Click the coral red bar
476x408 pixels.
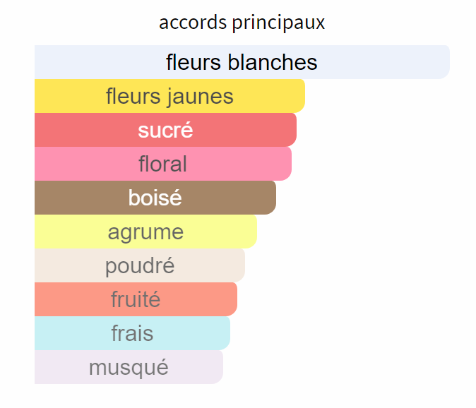pos(165,130)
